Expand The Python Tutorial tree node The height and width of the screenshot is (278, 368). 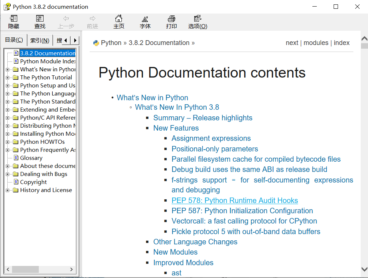(x=8, y=78)
